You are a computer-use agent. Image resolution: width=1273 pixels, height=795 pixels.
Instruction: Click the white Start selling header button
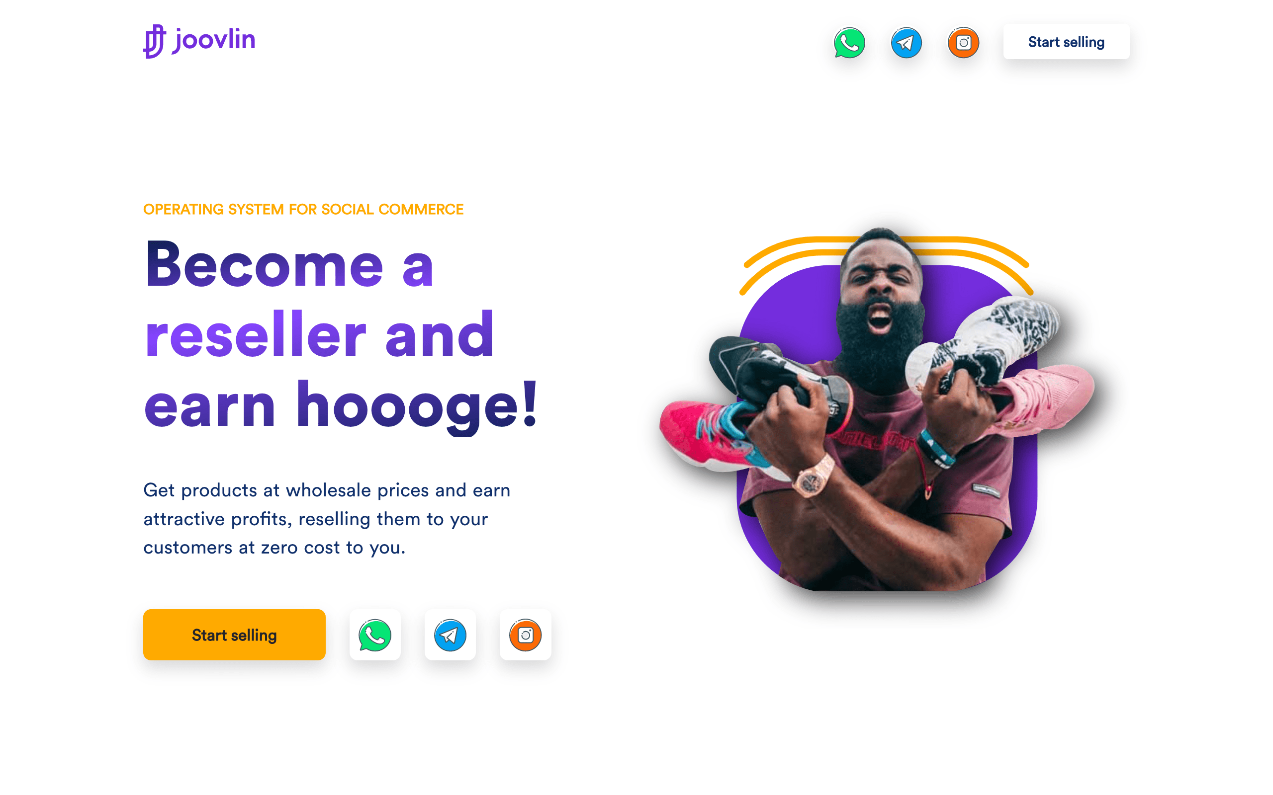1066,42
